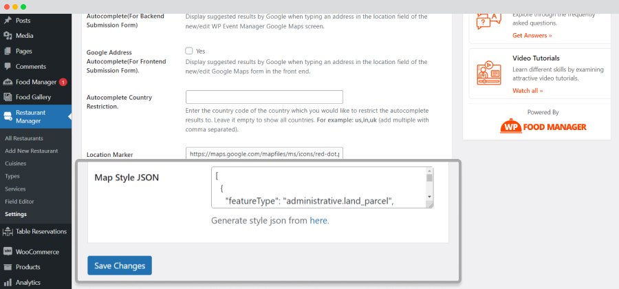The image size is (619, 289).
Task: Open the Food Manager menu
Action: click(x=36, y=82)
